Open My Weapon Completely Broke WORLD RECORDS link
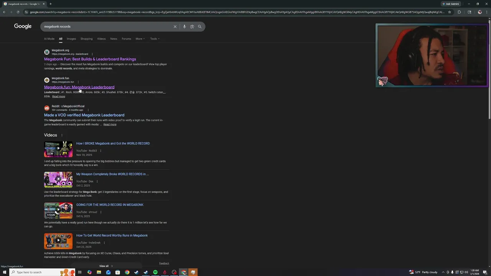This screenshot has width=491, height=276. click(112, 174)
